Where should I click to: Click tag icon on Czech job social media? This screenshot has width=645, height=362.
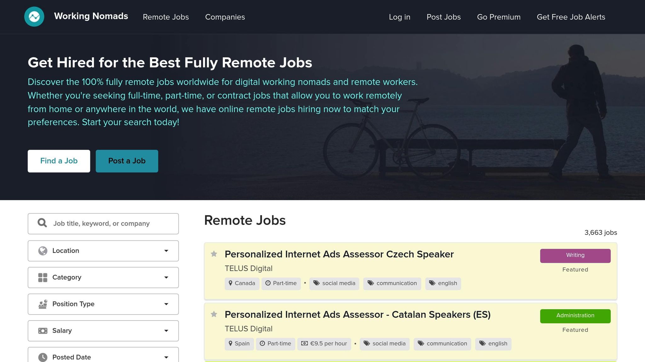pyautogui.click(x=317, y=283)
